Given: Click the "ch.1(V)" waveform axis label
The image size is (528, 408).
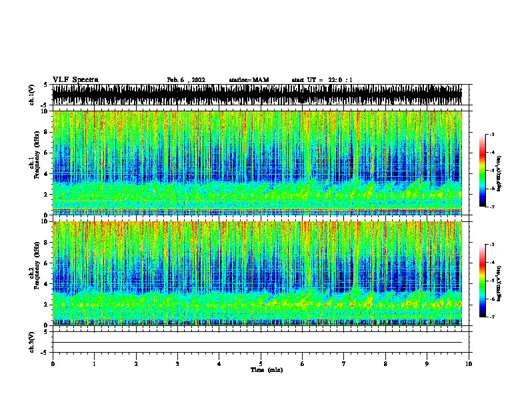Looking at the screenshot, I should [x=32, y=95].
